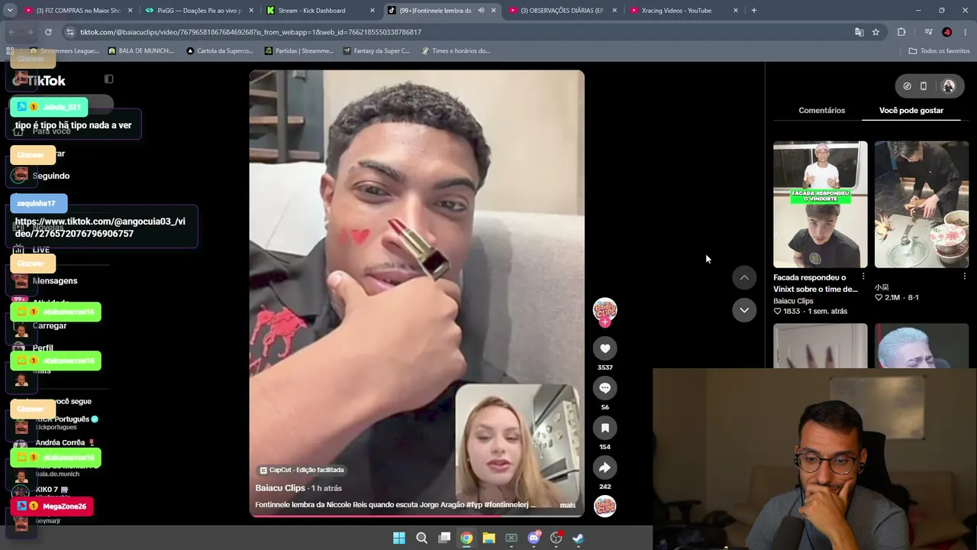The image size is (977, 550).
Task: Open the Seguindo feed link
Action: tap(50, 176)
